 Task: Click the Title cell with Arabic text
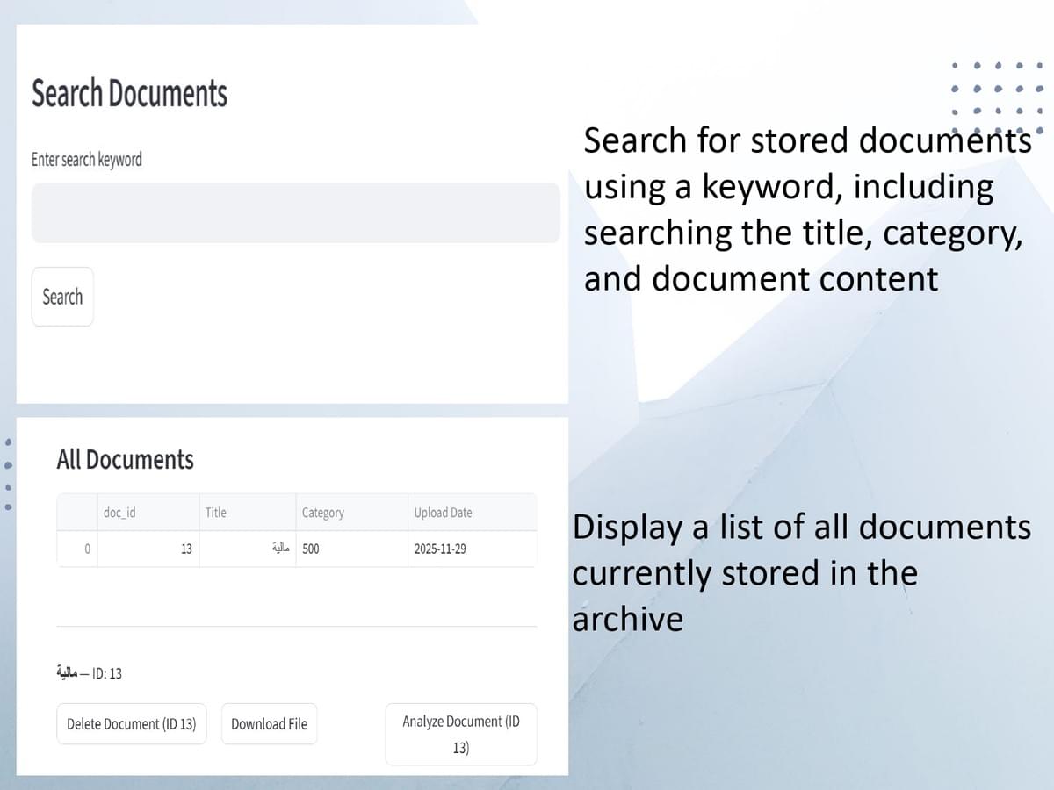[248, 549]
